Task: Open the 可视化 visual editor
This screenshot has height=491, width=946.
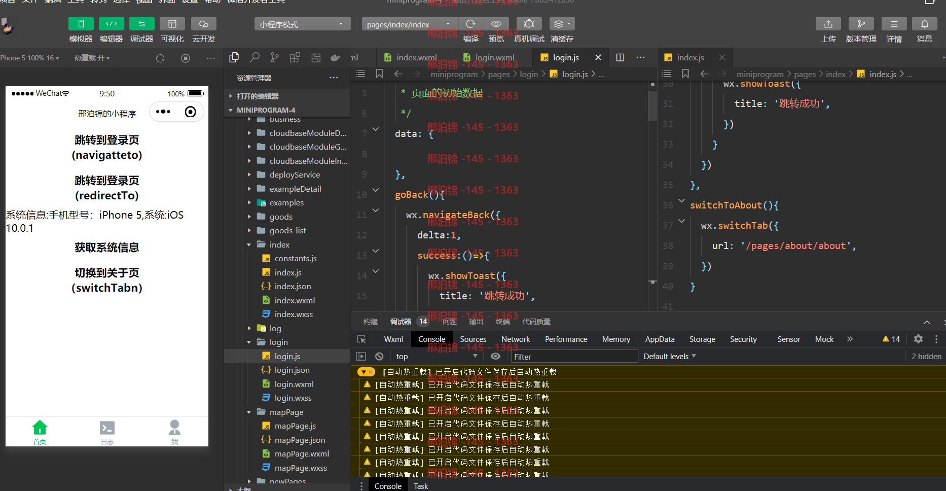Action: pyautogui.click(x=172, y=24)
